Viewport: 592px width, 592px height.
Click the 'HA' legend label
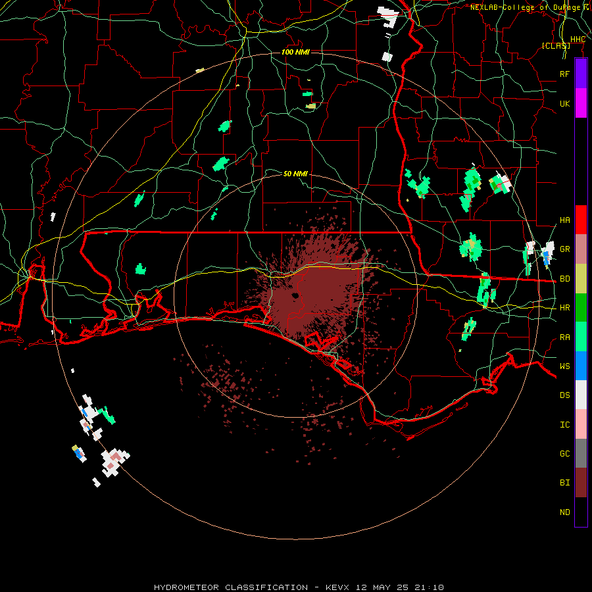(x=564, y=220)
